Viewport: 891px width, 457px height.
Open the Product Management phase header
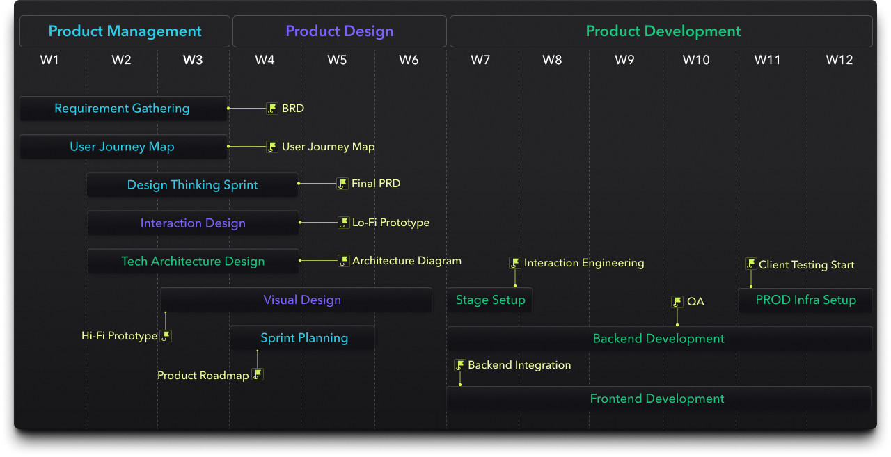pyautogui.click(x=125, y=31)
